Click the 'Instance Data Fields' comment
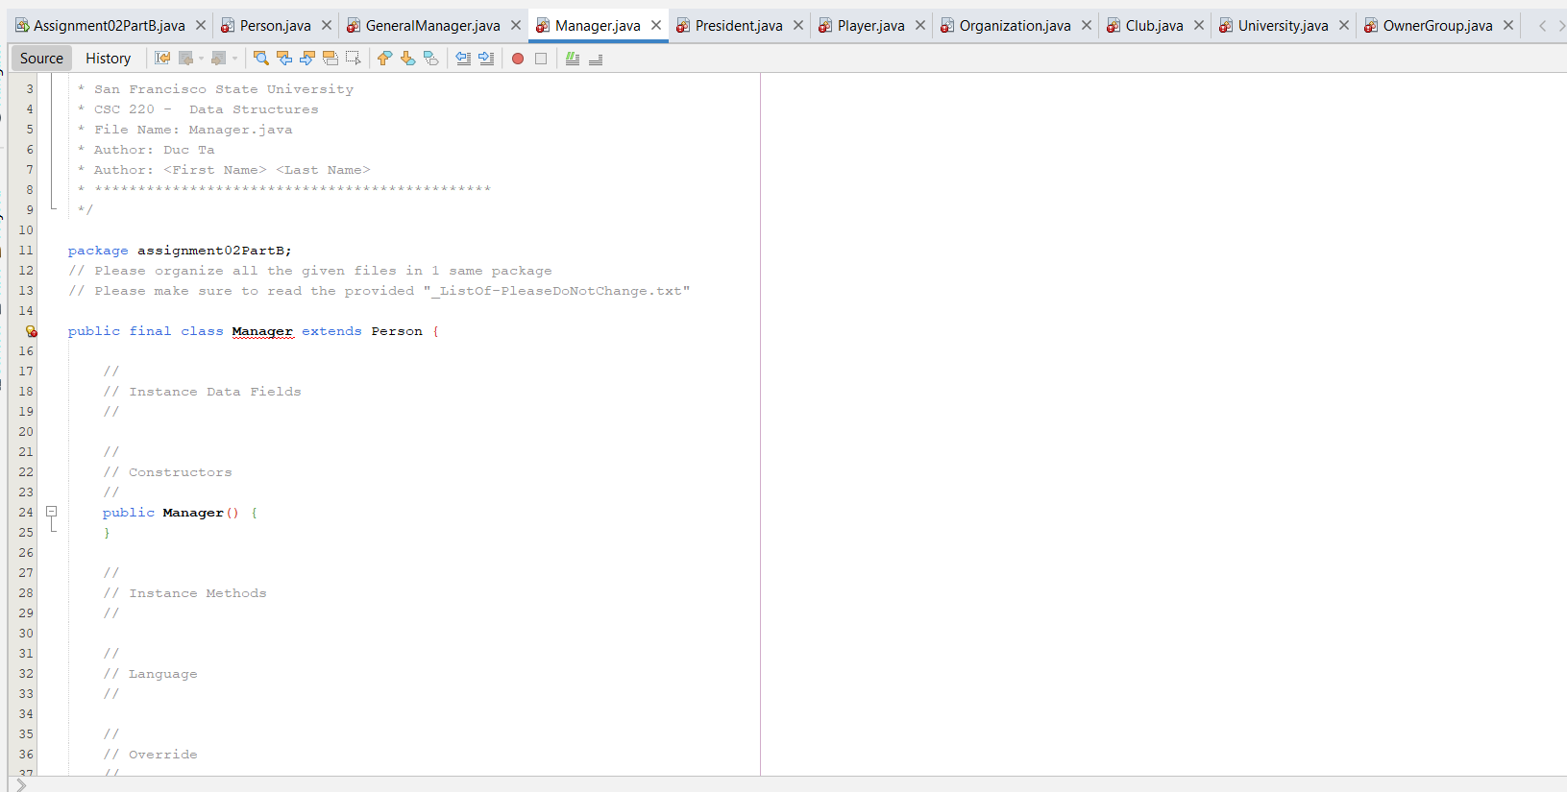This screenshot has height=792, width=1567. [x=202, y=392]
